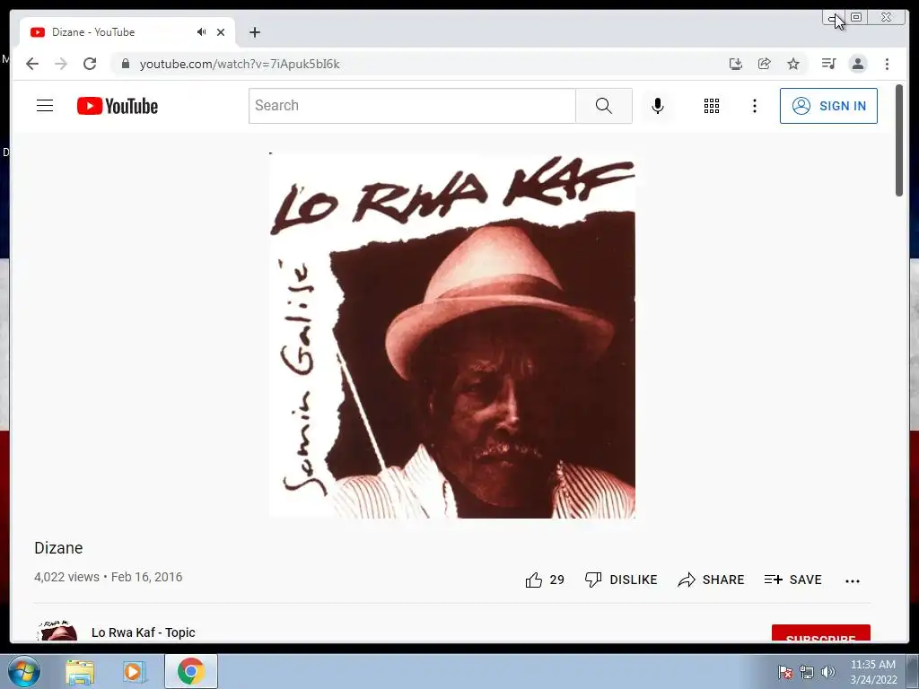Share this page from address bar icon
This screenshot has height=689, width=919.
(765, 64)
